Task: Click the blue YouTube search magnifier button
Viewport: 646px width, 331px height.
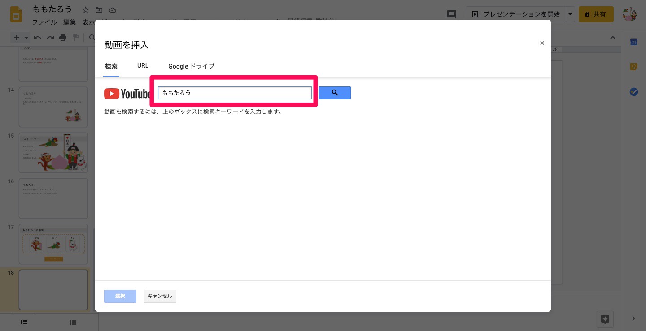Action: click(x=335, y=93)
